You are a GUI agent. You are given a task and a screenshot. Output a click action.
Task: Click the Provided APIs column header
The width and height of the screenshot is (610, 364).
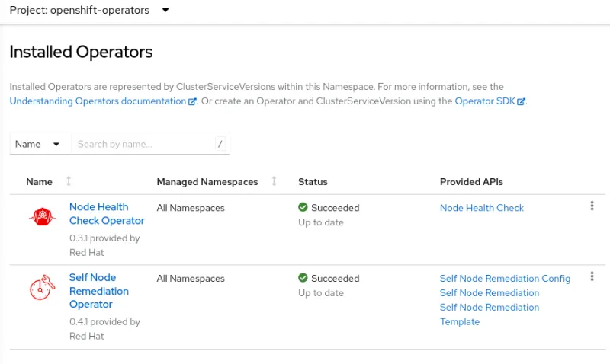471,182
